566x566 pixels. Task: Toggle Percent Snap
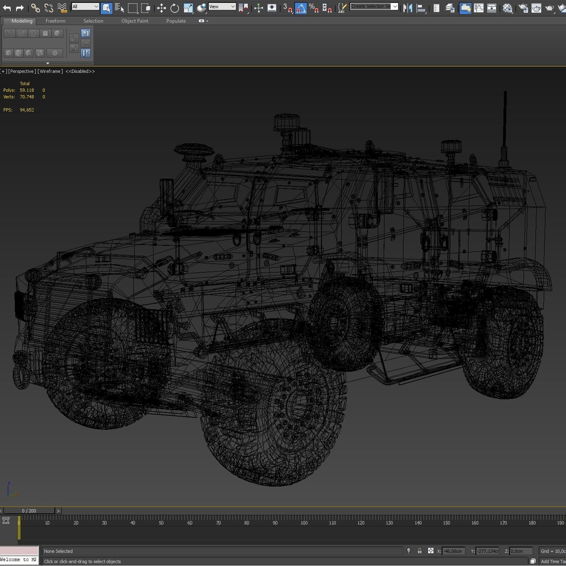(314, 7)
